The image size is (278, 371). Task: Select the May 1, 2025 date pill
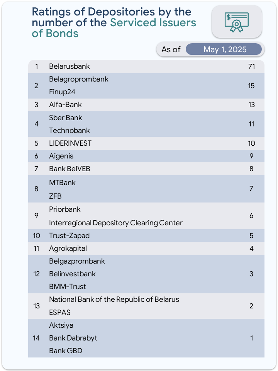pos(224,49)
